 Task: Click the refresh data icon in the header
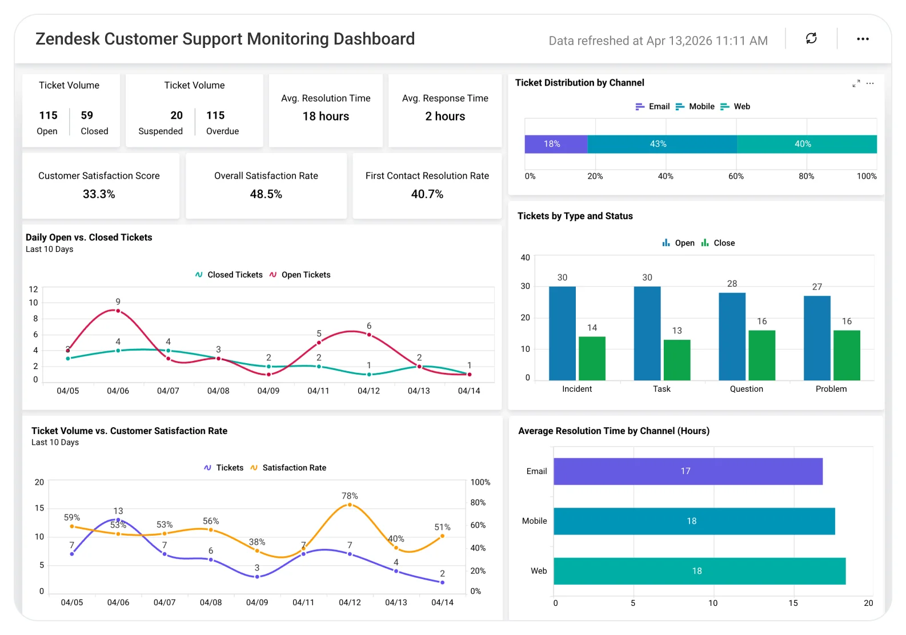coord(811,38)
